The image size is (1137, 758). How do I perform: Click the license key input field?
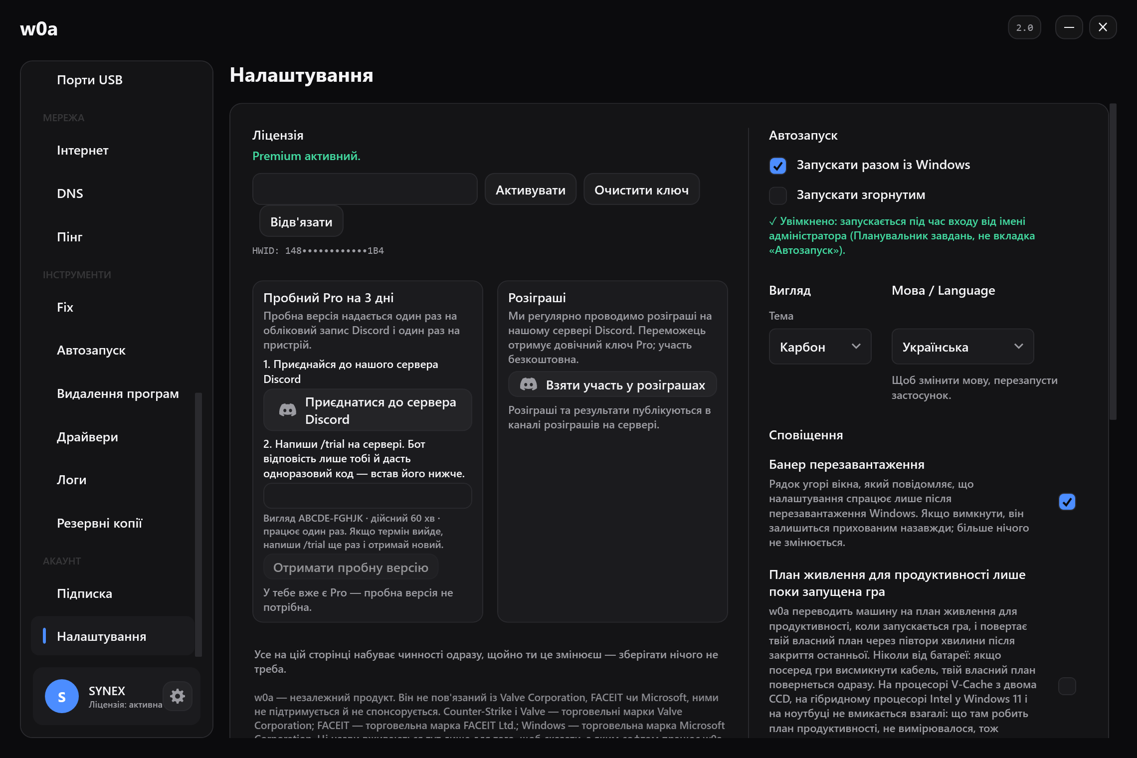pos(365,189)
